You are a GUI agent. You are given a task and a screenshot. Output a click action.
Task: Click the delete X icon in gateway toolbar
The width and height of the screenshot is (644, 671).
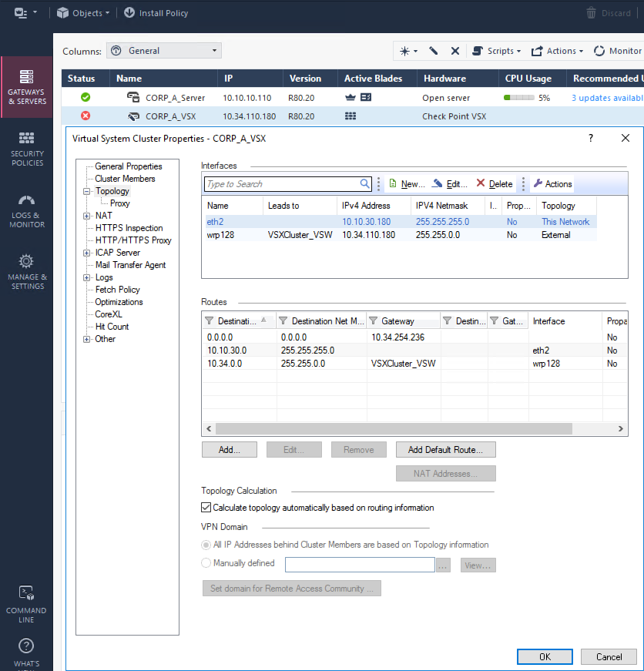pyautogui.click(x=454, y=52)
